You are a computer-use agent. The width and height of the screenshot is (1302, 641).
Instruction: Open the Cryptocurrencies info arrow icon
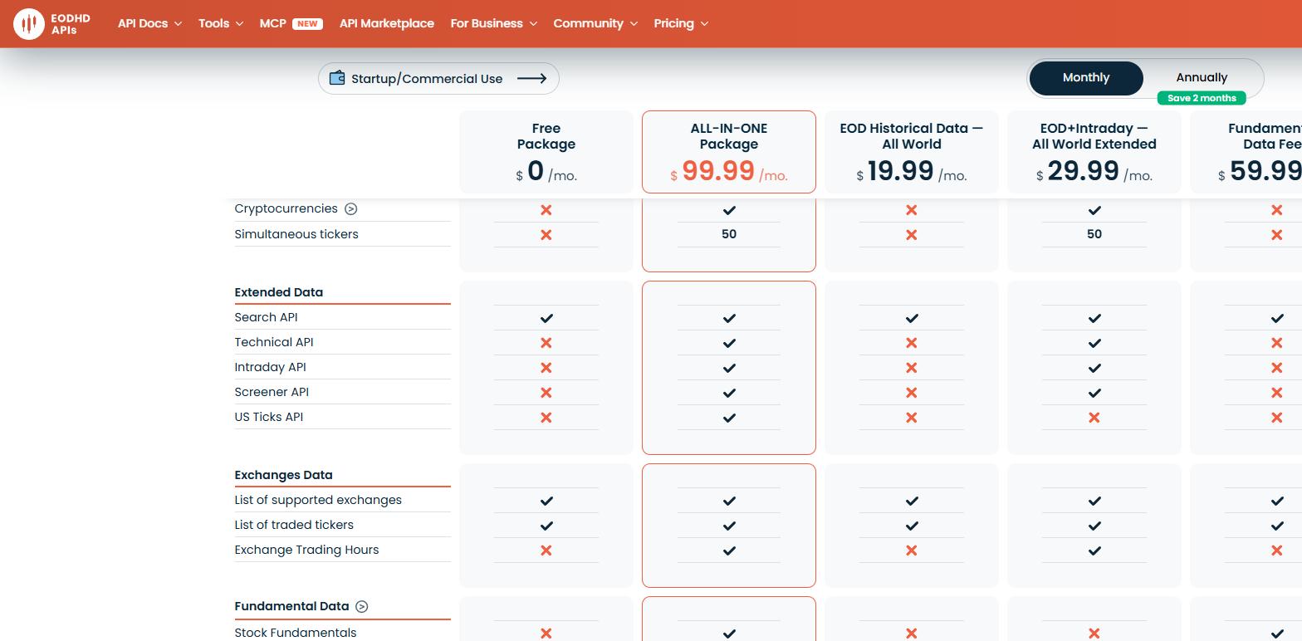click(351, 209)
